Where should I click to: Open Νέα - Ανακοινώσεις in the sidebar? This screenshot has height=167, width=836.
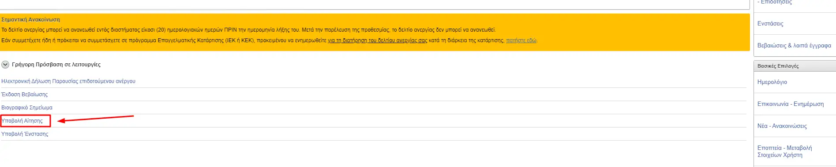pyautogui.click(x=782, y=126)
